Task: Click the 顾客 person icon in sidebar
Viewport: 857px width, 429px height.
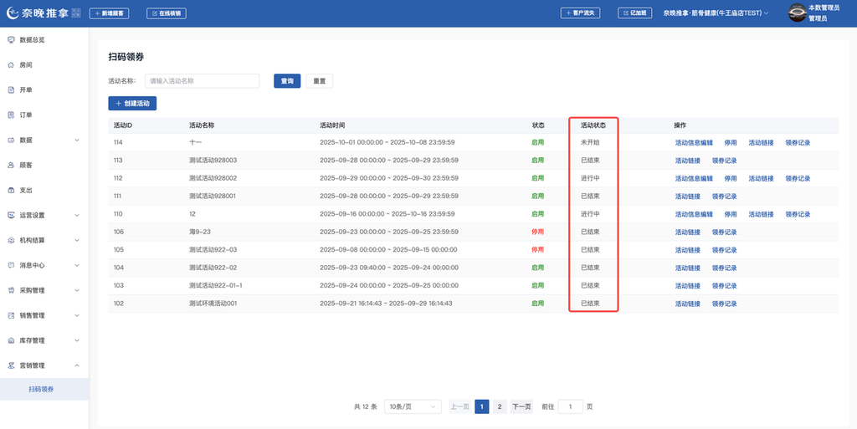Action: click(x=11, y=165)
